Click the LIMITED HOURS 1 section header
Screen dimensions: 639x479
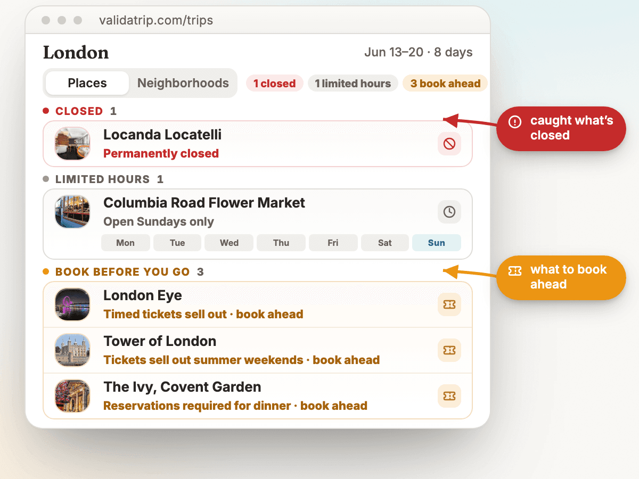tap(103, 179)
